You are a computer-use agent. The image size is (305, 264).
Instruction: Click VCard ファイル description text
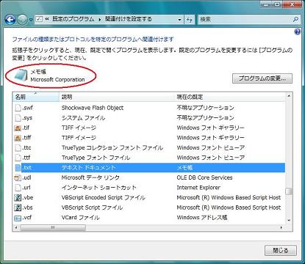(81, 218)
